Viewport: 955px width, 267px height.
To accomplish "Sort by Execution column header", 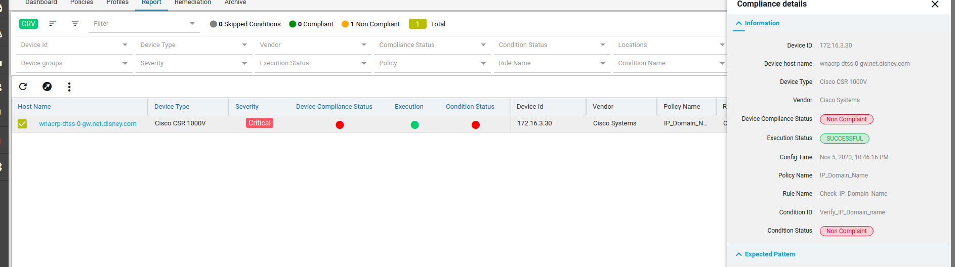I will coord(409,107).
